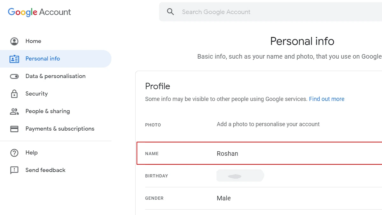Open the Home menu item
Screen dimensions: 382x215
(x=33, y=41)
